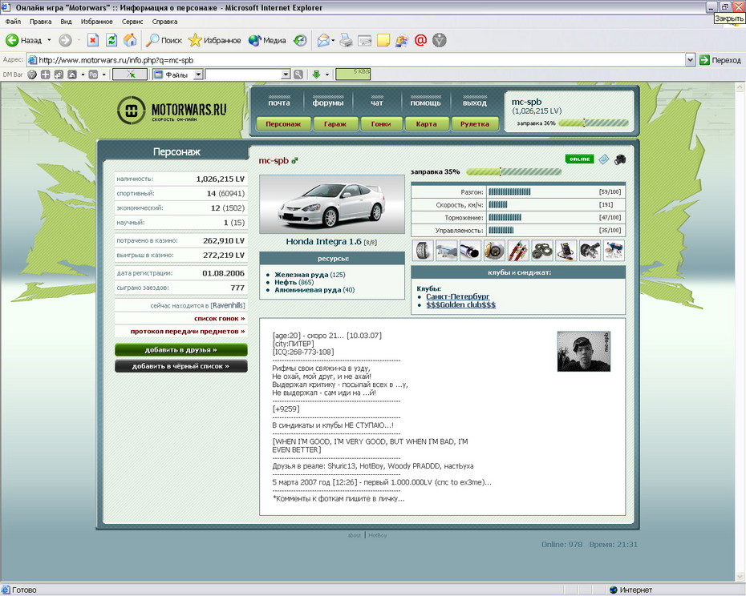Open the DM Bar search combo dropdown

coord(286,74)
